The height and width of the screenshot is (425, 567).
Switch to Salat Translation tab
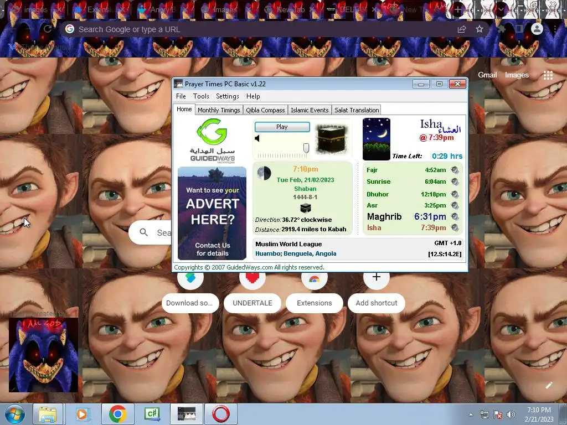point(357,110)
